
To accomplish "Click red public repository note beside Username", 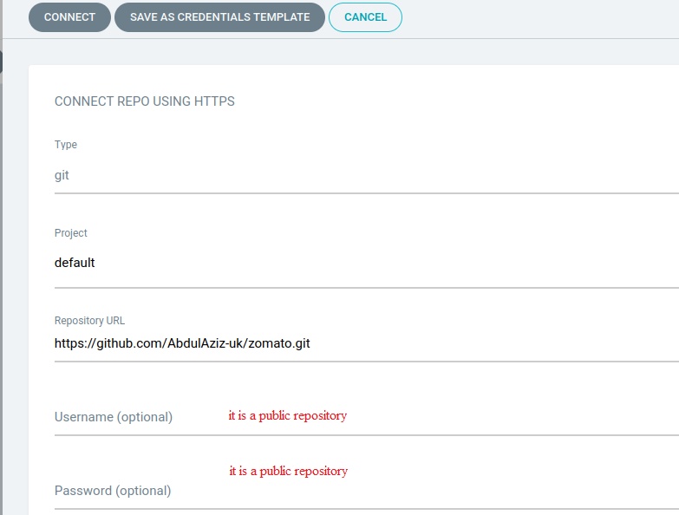I will (x=287, y=415).
